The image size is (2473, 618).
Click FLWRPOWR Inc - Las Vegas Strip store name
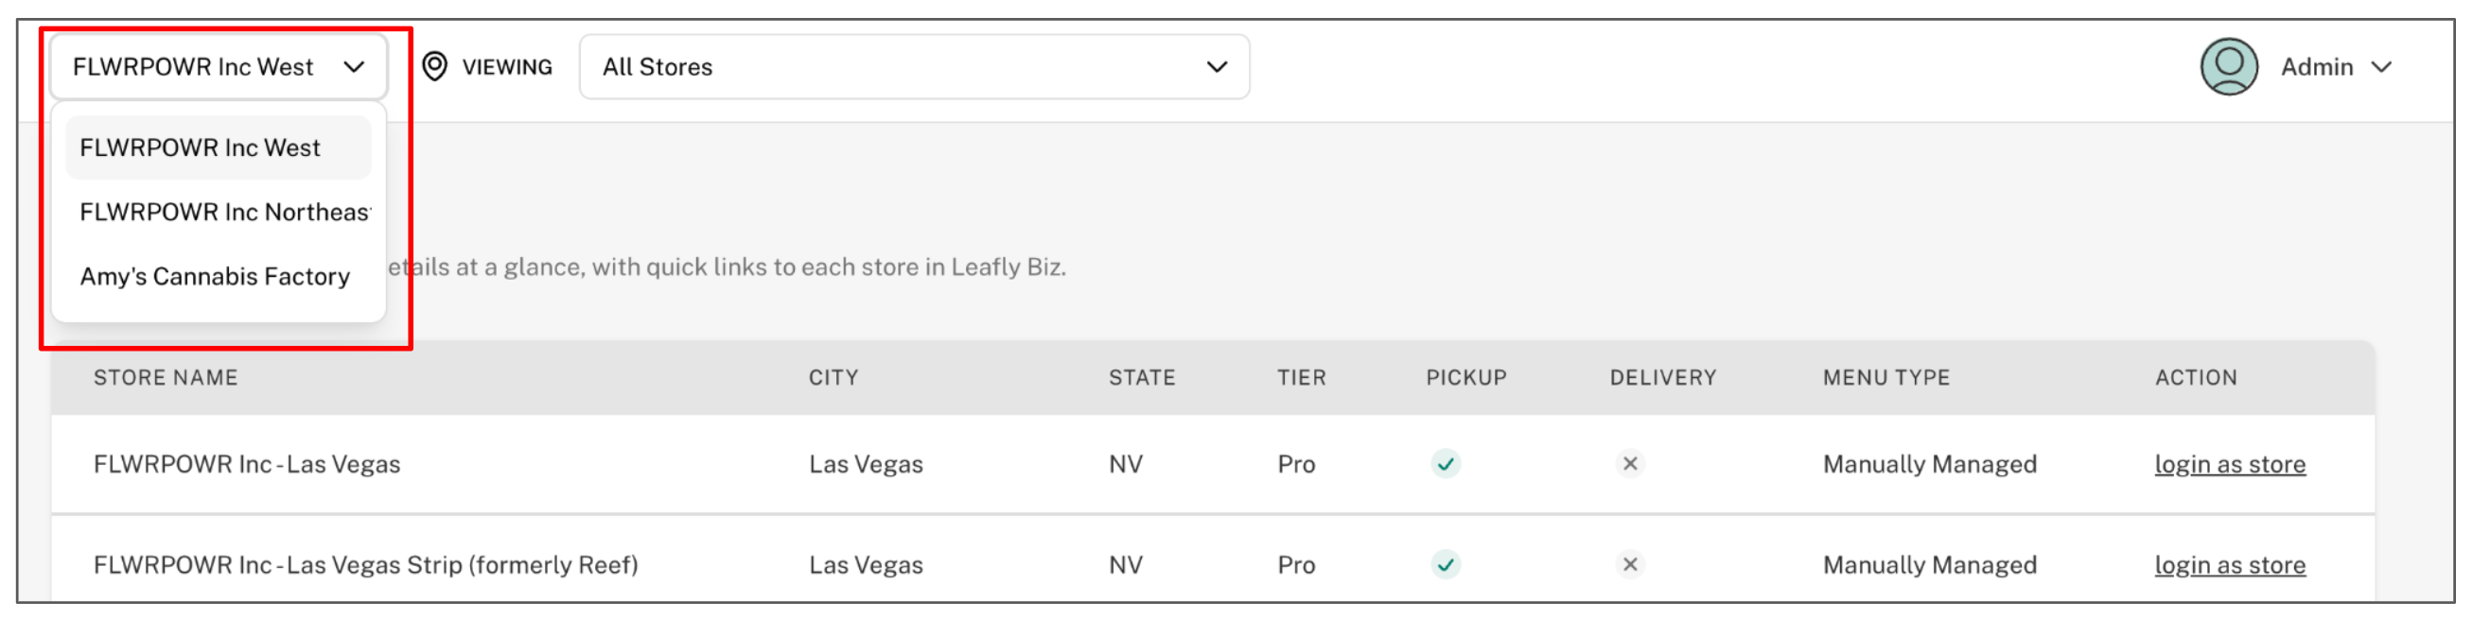pos(365,564)
